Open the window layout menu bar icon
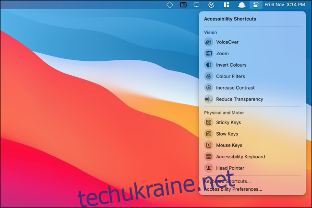Image resolution: width=312 pixels, height=208 pixels. (x=227, y=5)
